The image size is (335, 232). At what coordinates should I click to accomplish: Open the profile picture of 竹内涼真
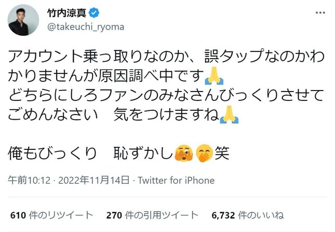coord(23,20)
